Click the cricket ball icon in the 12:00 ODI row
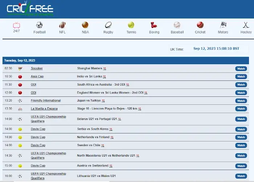254x182 pixels. click(x=20, y=93)
